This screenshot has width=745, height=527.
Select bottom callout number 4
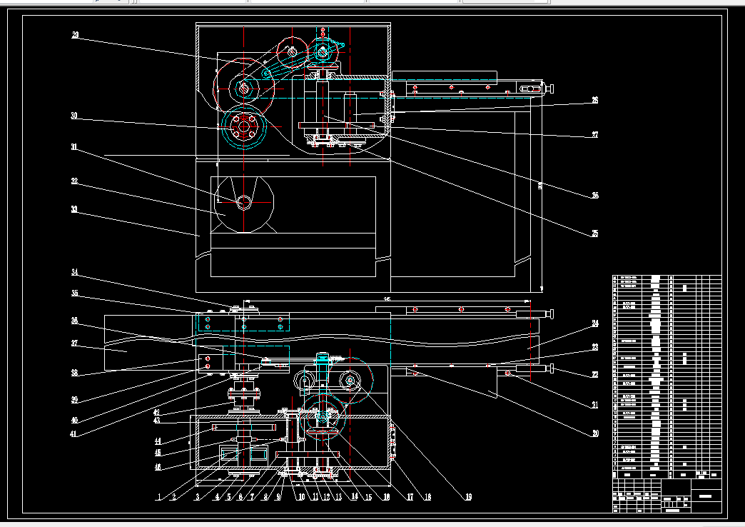[x=217, y=497]
